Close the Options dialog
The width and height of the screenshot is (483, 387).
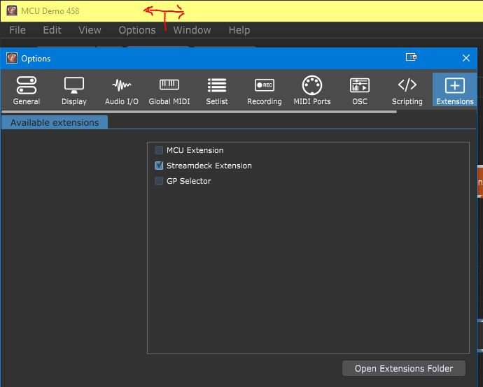(x=466, y=58)
